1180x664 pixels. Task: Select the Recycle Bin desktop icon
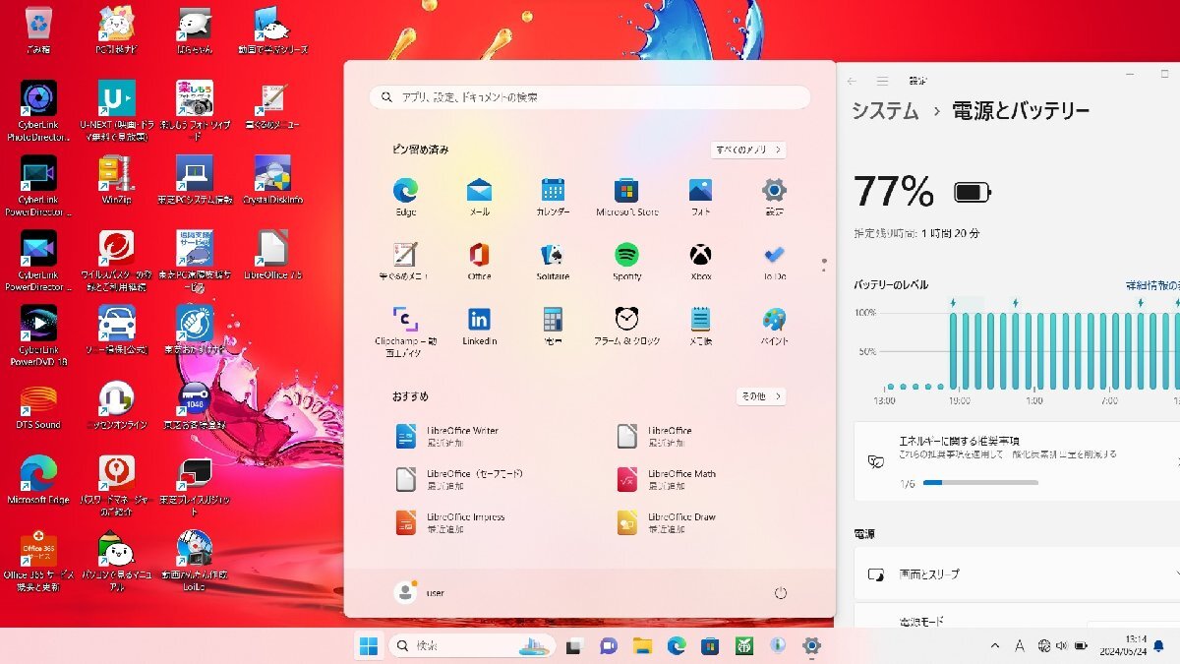[38, 29]
